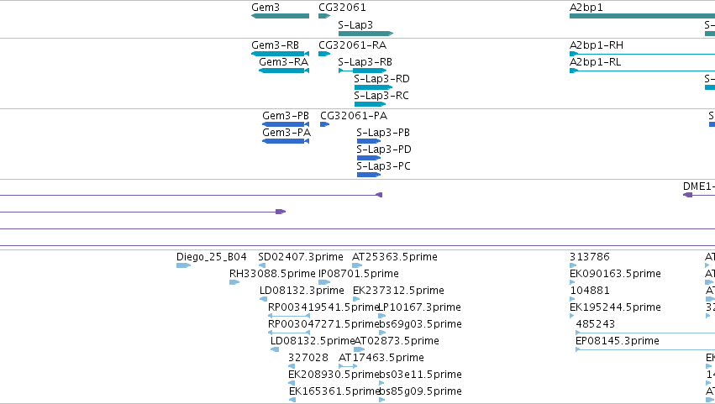Open EST EK208930.5prime
The height and width of the screenshot is (404, 715).
pos(292,383)
